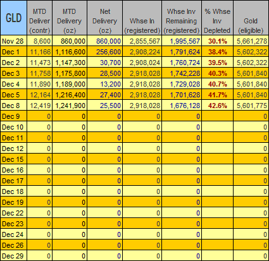This screenshot has height=261, width=269.
Task: Click the 30.1% depleted cell
Action: pos(217,41)
